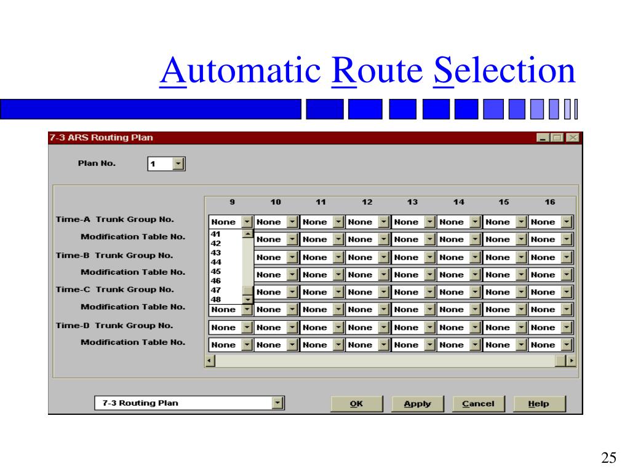
Task: Click the dropdown list scroll down arrow
Action: coord(248,299)
